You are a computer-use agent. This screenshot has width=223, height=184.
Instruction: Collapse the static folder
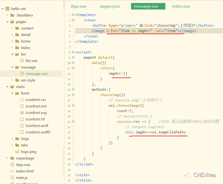tap(7, 87)
